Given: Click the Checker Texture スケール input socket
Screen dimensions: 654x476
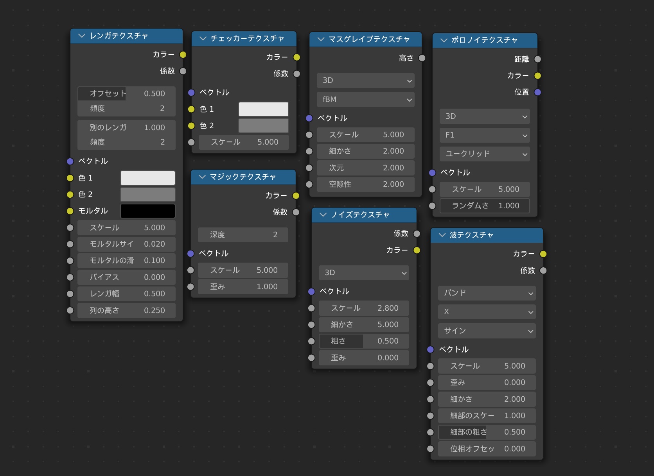Looking at the screenshot, I should (x=191, y=142).
